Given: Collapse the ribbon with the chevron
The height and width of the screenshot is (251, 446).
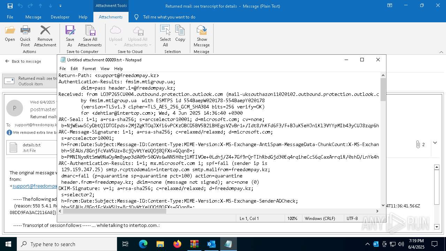Looking at the screenshot, I should (441, 52).
